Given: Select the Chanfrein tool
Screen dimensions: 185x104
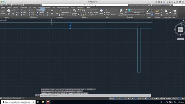Looking at the screenshot, I should pos(40,12).
